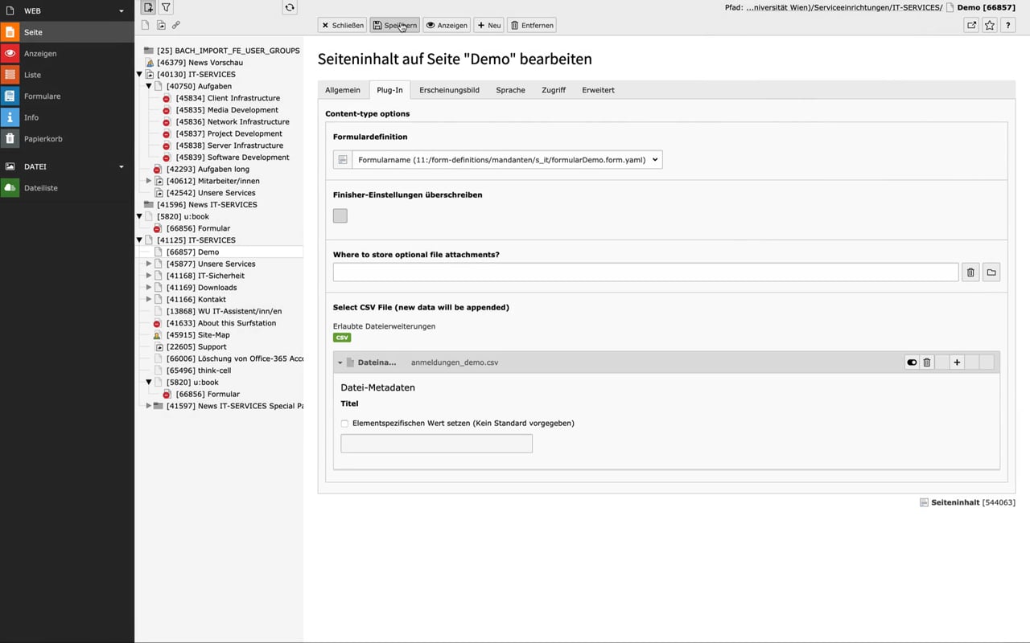Open Dateiliste in the sidebar
This screenshot has height=643, width=1030.
click(40, 188)
